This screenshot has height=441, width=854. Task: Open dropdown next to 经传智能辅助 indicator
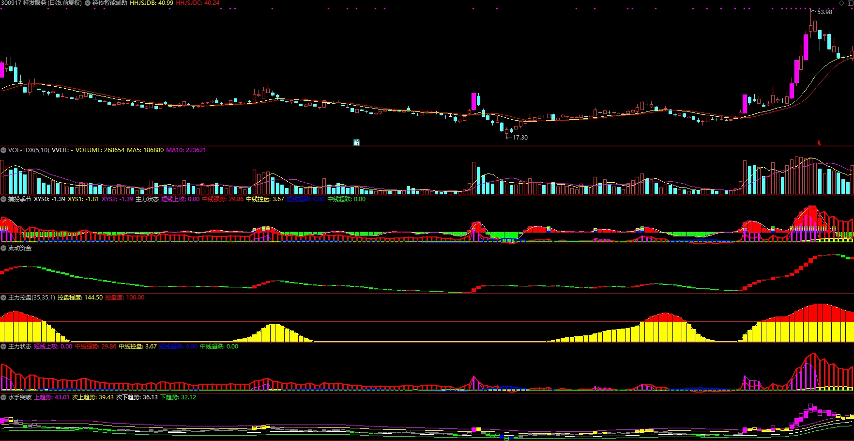click(x=88, y=3)
